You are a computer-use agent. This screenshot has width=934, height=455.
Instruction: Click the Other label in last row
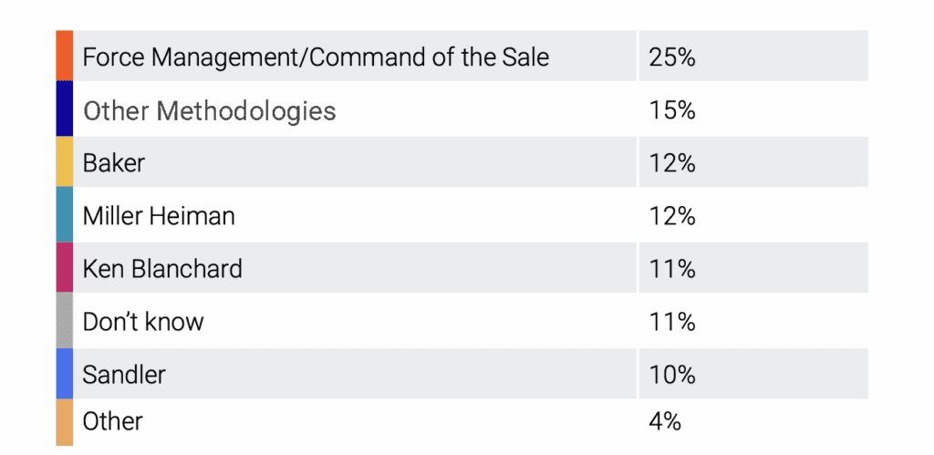click(112, 421)
